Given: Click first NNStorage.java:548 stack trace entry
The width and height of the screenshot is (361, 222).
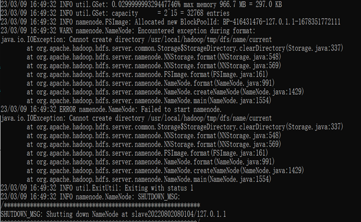Looking at the screenshot, I should tap(154, 57).
